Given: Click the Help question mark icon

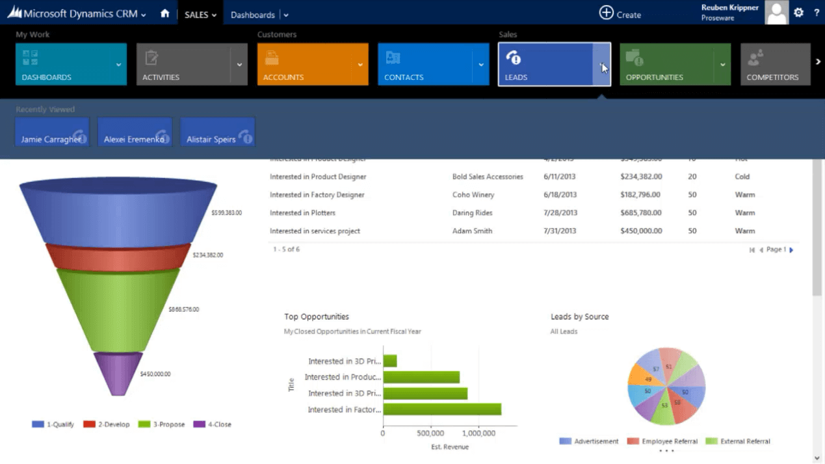Looking at the screenshot, I should [x=817, y=12].
